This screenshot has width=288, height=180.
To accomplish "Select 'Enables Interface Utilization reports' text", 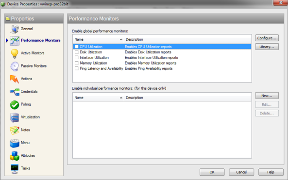I will click(152, 58).
